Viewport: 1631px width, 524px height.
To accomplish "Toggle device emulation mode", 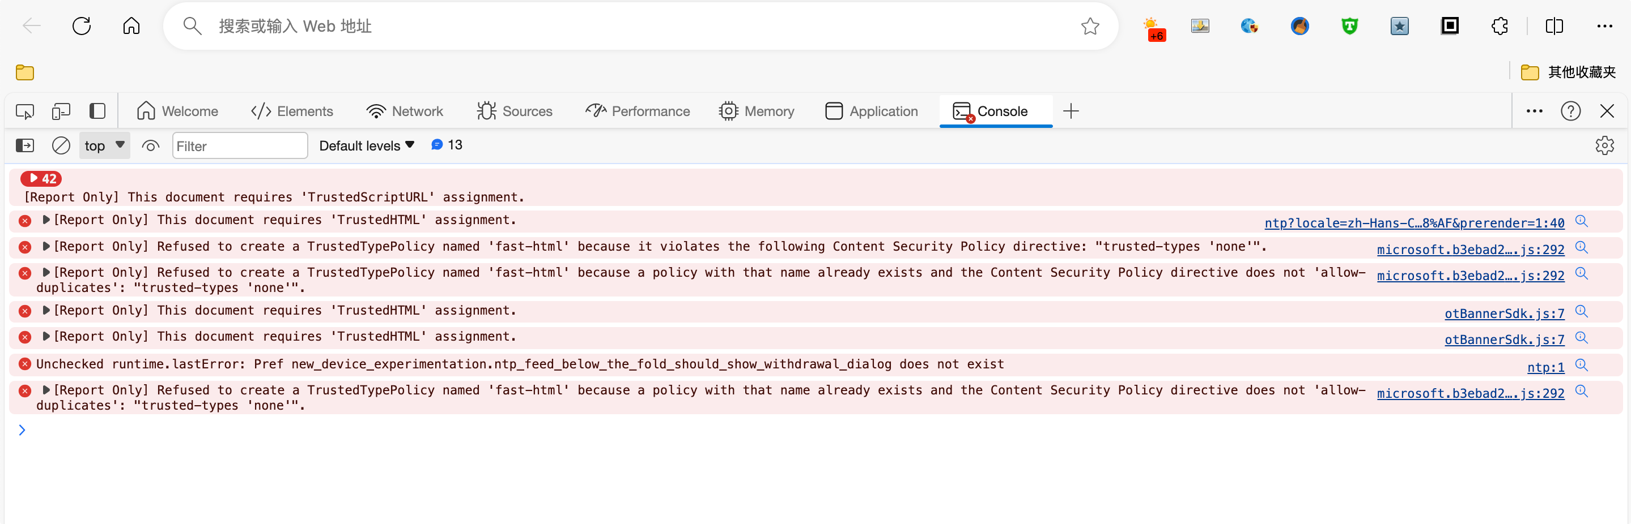I will (x=61, y=110).
